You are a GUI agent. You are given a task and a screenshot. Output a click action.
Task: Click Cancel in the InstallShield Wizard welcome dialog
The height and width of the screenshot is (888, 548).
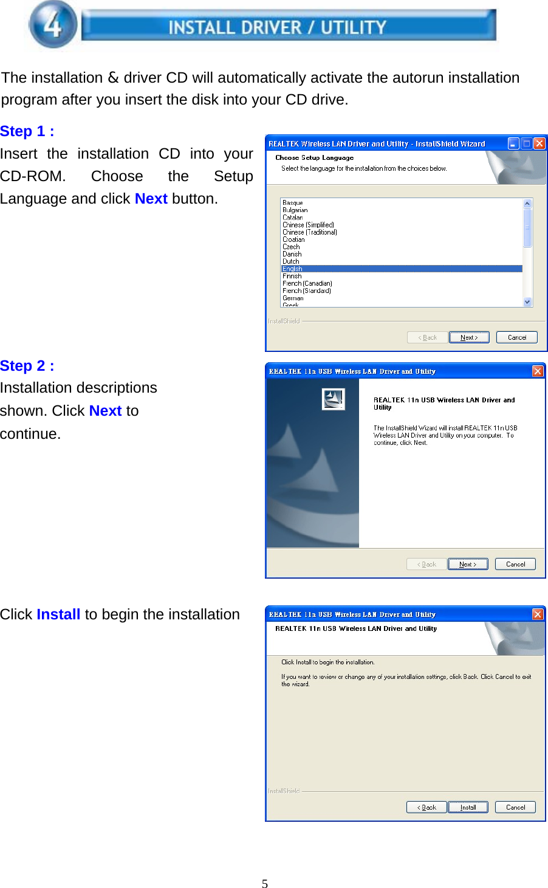(x=515, y=563)
